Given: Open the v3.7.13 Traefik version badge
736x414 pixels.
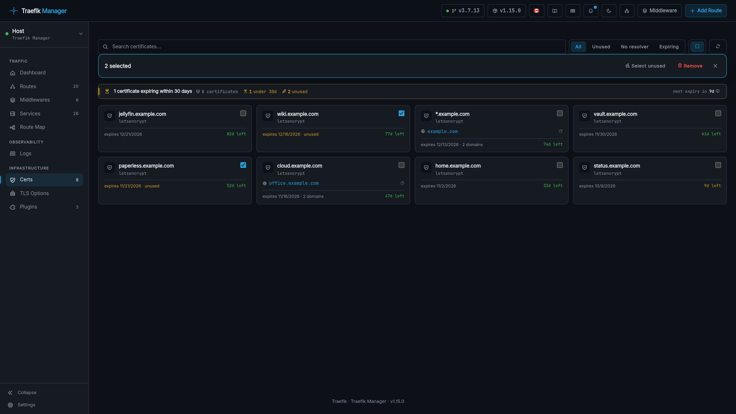Looking at the screenshot, I should pyautogui.click(x=463, y=11).
